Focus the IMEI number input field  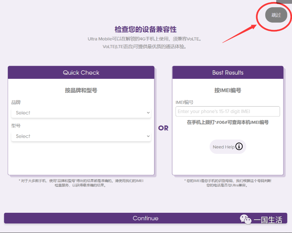click(x=228, y=111)
